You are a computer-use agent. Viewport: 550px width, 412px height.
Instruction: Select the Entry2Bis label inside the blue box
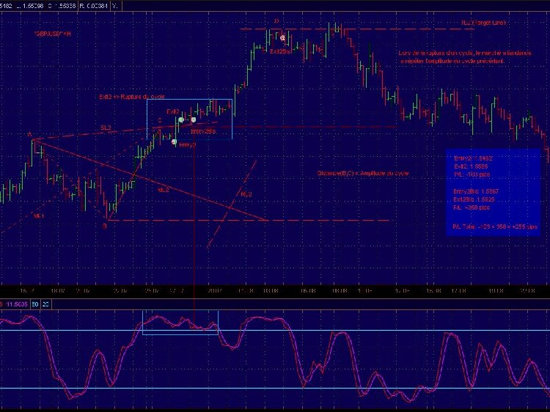click(203, 131)
